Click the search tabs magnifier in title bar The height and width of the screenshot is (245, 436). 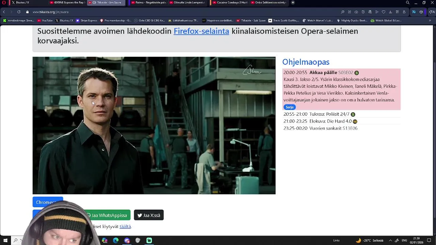tap(407, 2)
